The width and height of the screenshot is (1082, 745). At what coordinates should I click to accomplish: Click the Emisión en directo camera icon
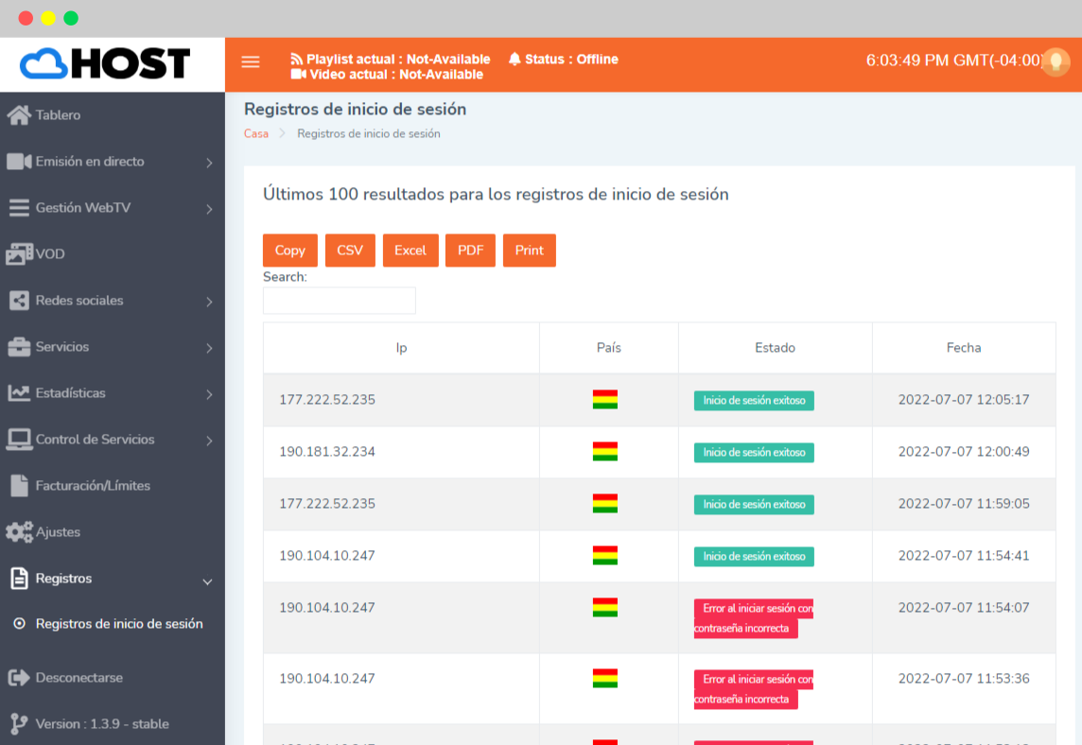point(19,162)
